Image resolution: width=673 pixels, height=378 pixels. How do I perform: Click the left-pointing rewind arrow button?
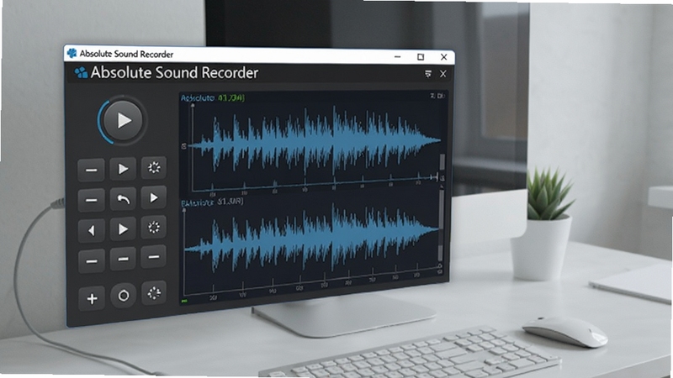tap(91, 230)
